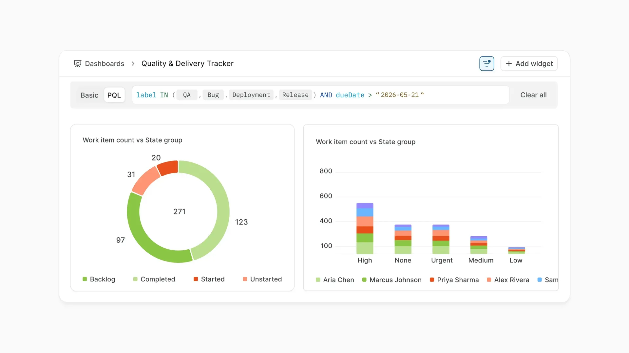Toggle the Marcus Johnson legend label
The width and height of the screenshot is (629, 353).
point(395,280)
